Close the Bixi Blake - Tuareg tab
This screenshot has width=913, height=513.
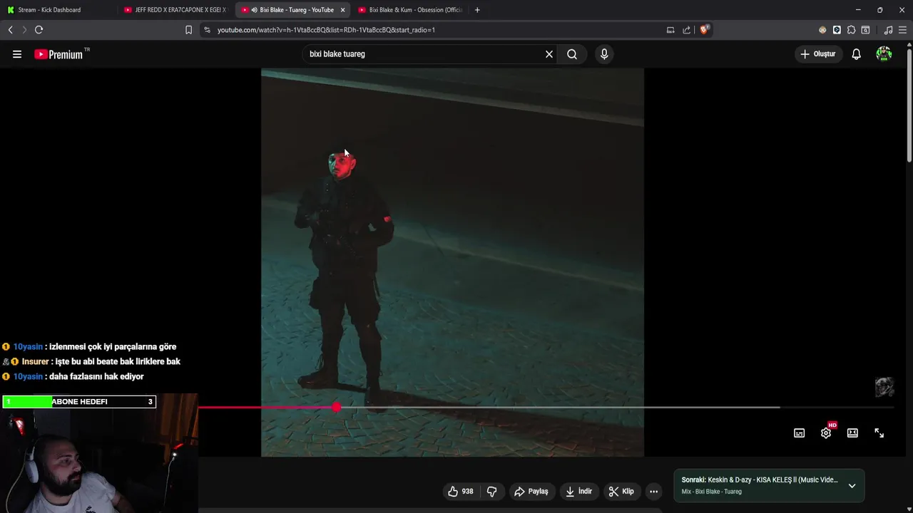pyautogui.click(x=342, y=10)
